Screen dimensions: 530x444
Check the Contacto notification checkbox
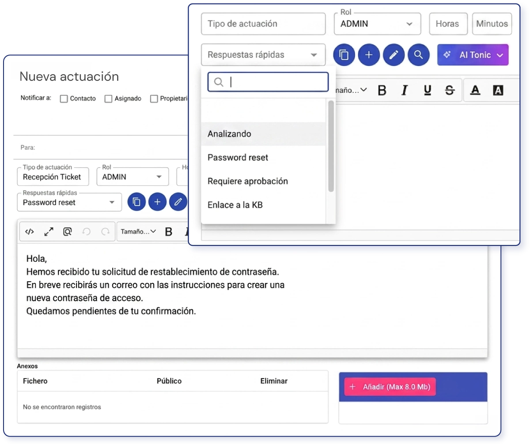coord(64,99)
